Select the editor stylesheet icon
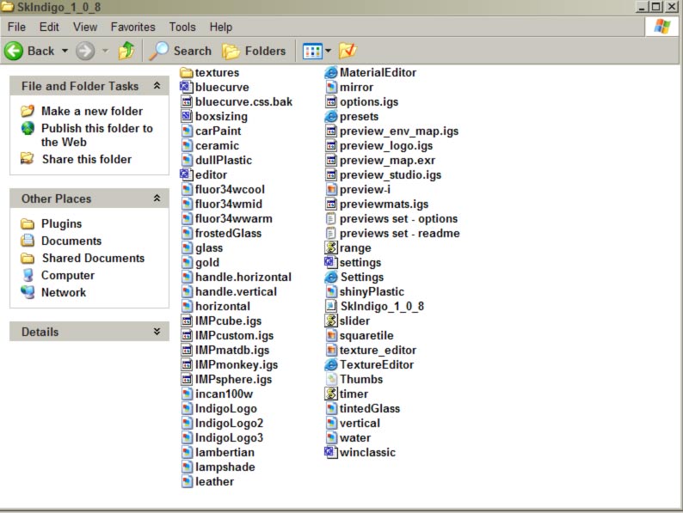Image resolution: width=683 pixels, height=513 pixels. [187, 174]
